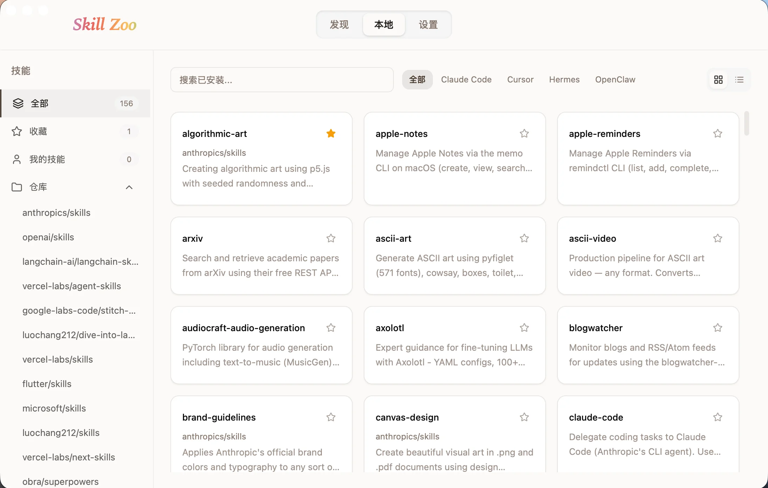The image size is (768, 488).
Task: Select flutter/skills repository
Action: pos(47,384)
